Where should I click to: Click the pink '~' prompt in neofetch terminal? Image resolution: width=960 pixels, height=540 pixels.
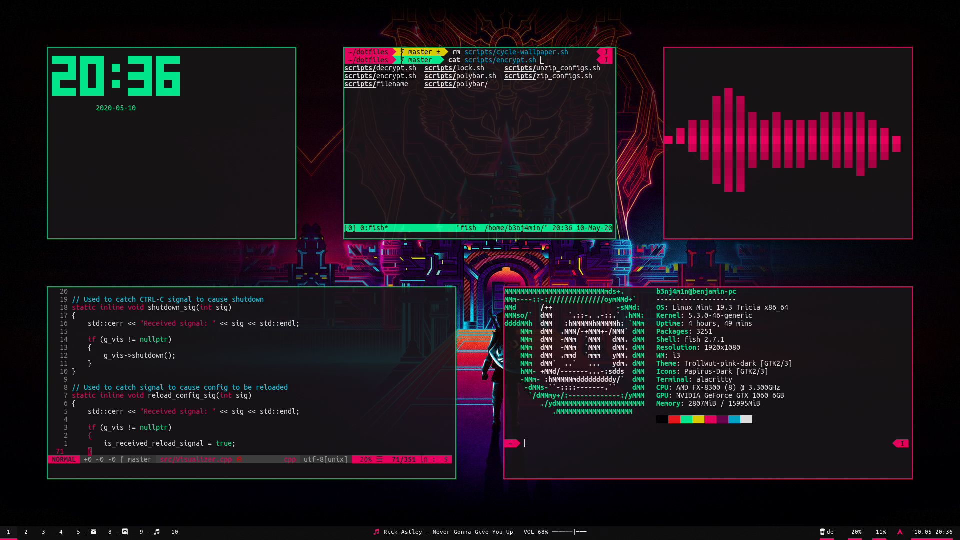pyautogui.click(x=512, y=443)
